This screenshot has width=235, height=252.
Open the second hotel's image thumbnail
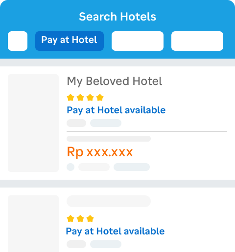click(33, 224)
